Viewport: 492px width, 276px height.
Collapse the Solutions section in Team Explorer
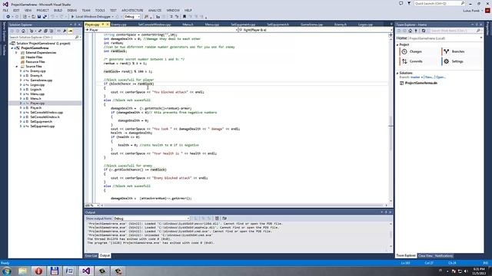(397, 74)
